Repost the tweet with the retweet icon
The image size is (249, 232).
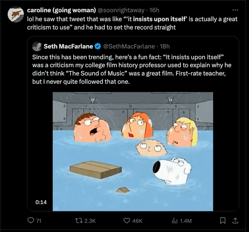79,221
